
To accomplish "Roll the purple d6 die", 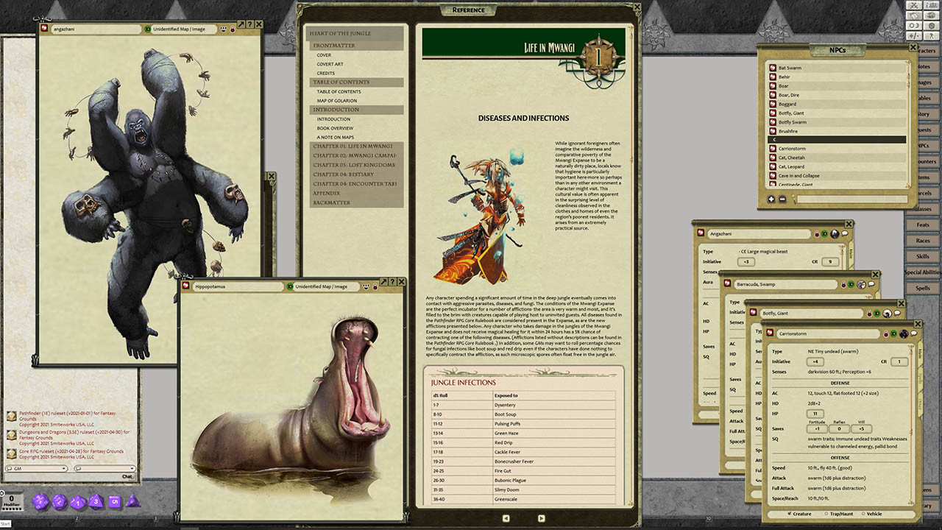I will click(x=115, y=502).
